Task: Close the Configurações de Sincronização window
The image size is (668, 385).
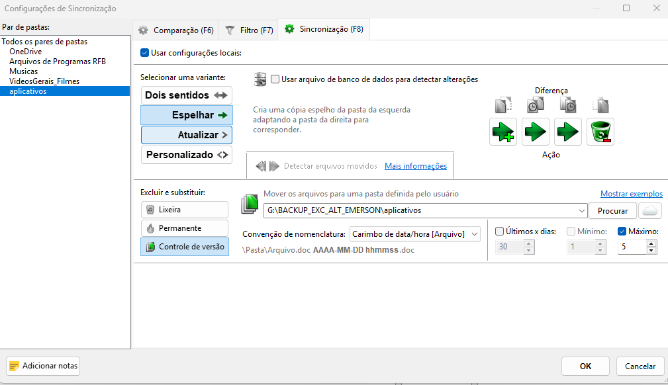Action: (657, 8)
